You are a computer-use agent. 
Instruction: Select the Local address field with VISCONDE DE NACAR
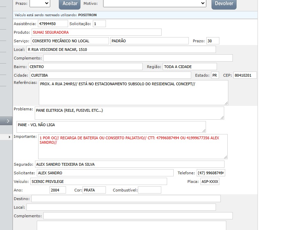pyautogui.click(x=121, y=50)
